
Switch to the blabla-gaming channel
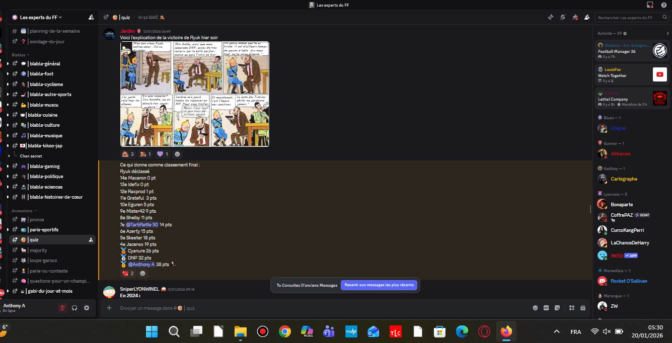pyautogui.click(x=44, y=166)
